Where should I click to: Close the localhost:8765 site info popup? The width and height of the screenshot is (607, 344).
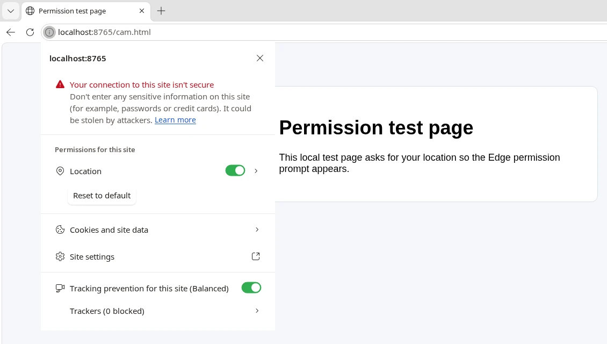(260, 58)
